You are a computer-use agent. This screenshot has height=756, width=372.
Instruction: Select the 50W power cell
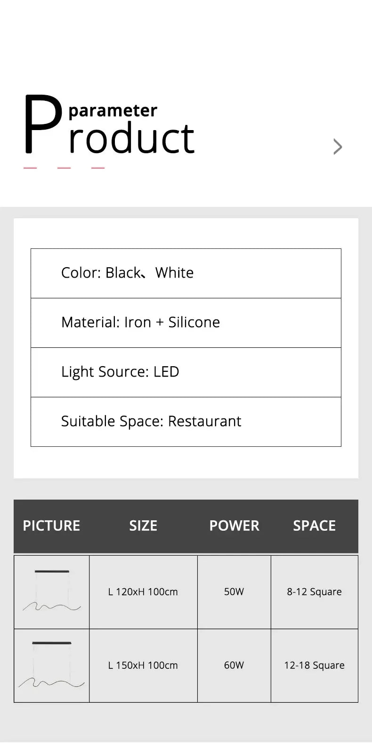[x=234, y=592]
